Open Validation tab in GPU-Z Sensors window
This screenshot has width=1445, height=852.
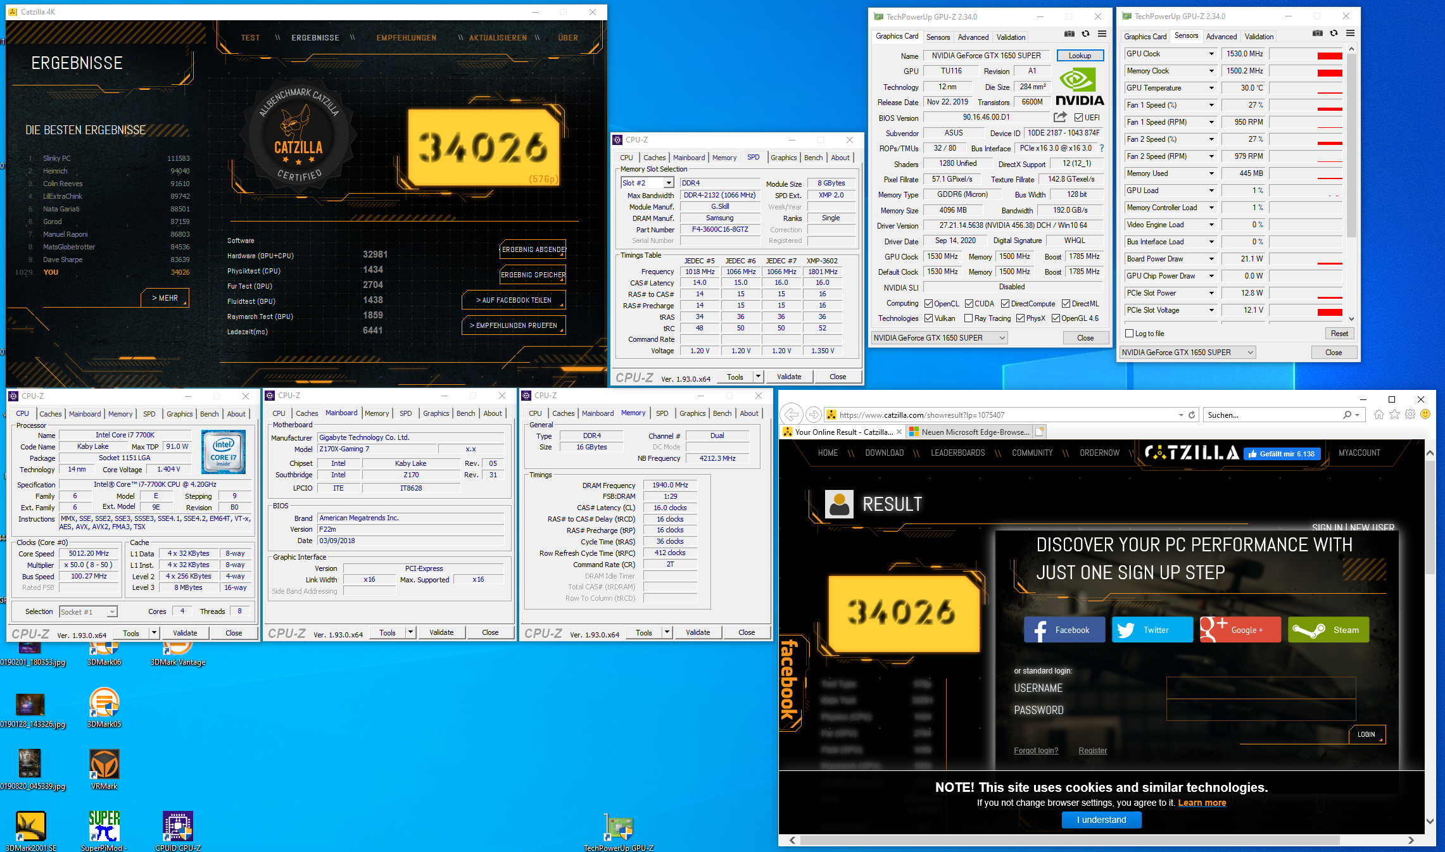[x=1259, y=37]
